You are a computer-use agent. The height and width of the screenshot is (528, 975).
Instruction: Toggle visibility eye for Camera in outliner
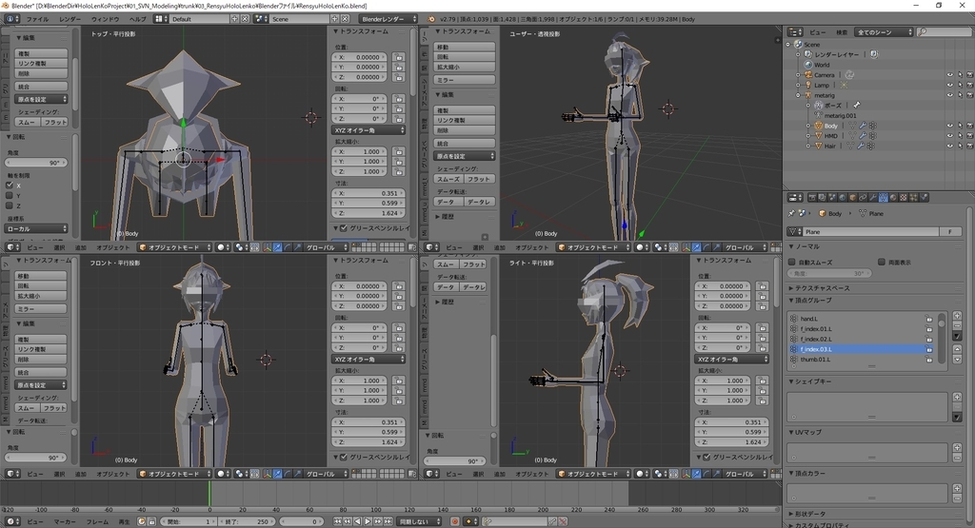click(948, 74)
